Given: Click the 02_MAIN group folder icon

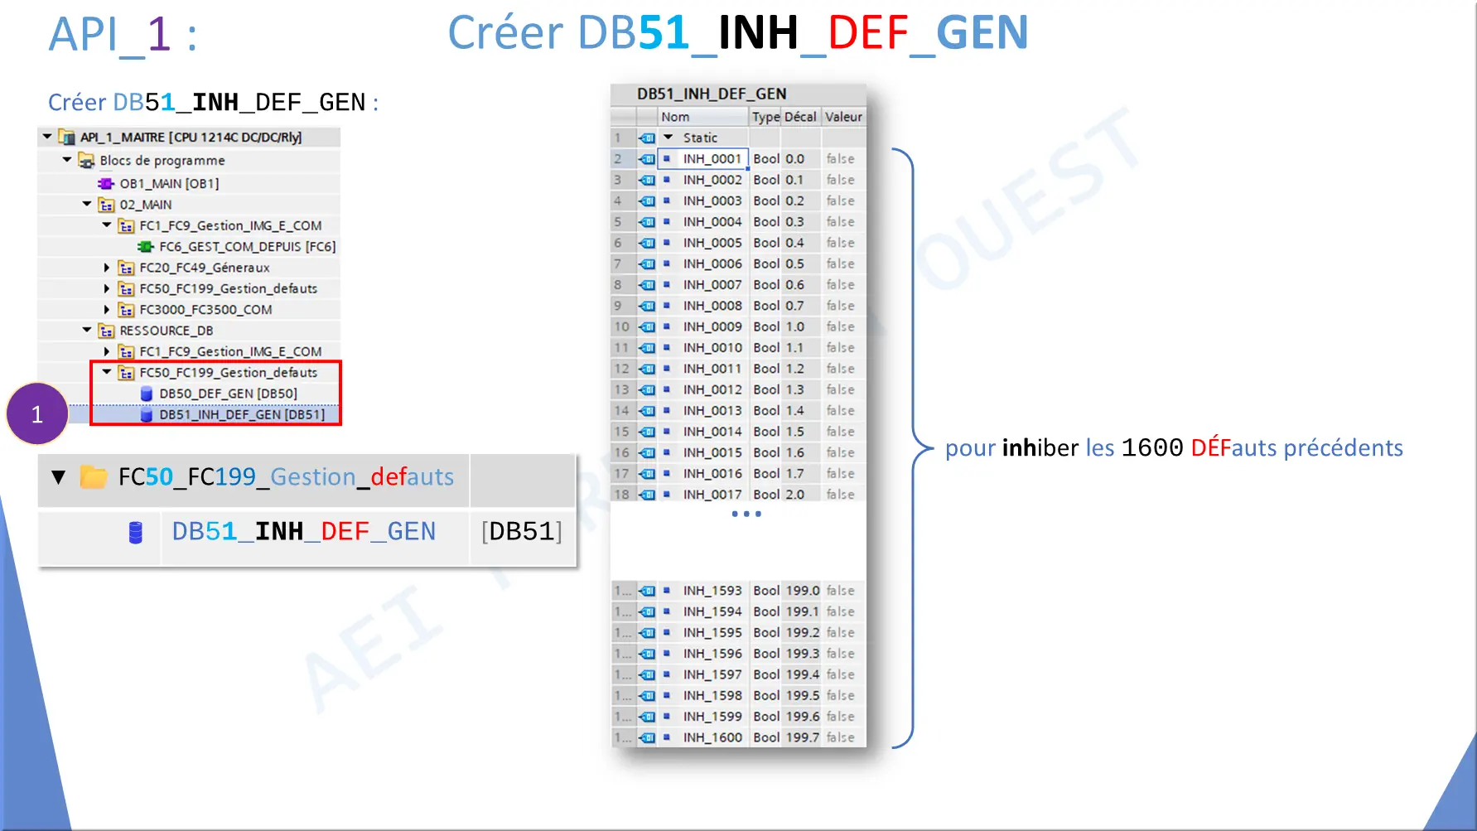Looking at the screenshot, I should point(107,205).
